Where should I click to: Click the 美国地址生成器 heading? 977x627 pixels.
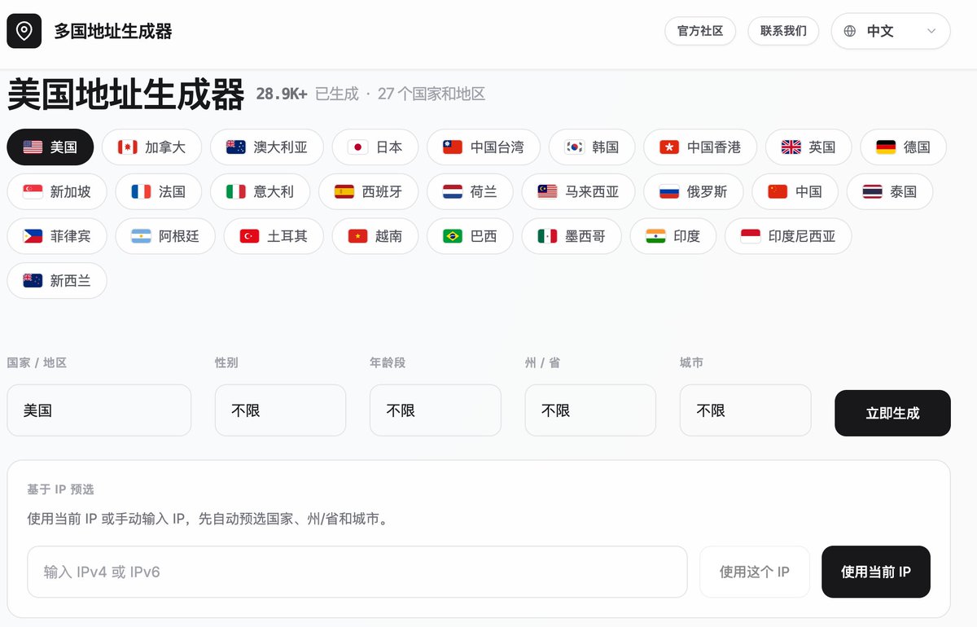pos(125,94)
